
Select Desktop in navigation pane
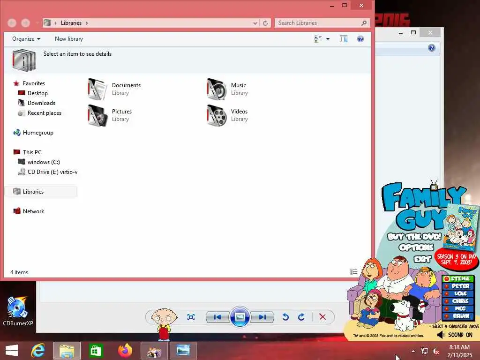(x=33, y=93)
